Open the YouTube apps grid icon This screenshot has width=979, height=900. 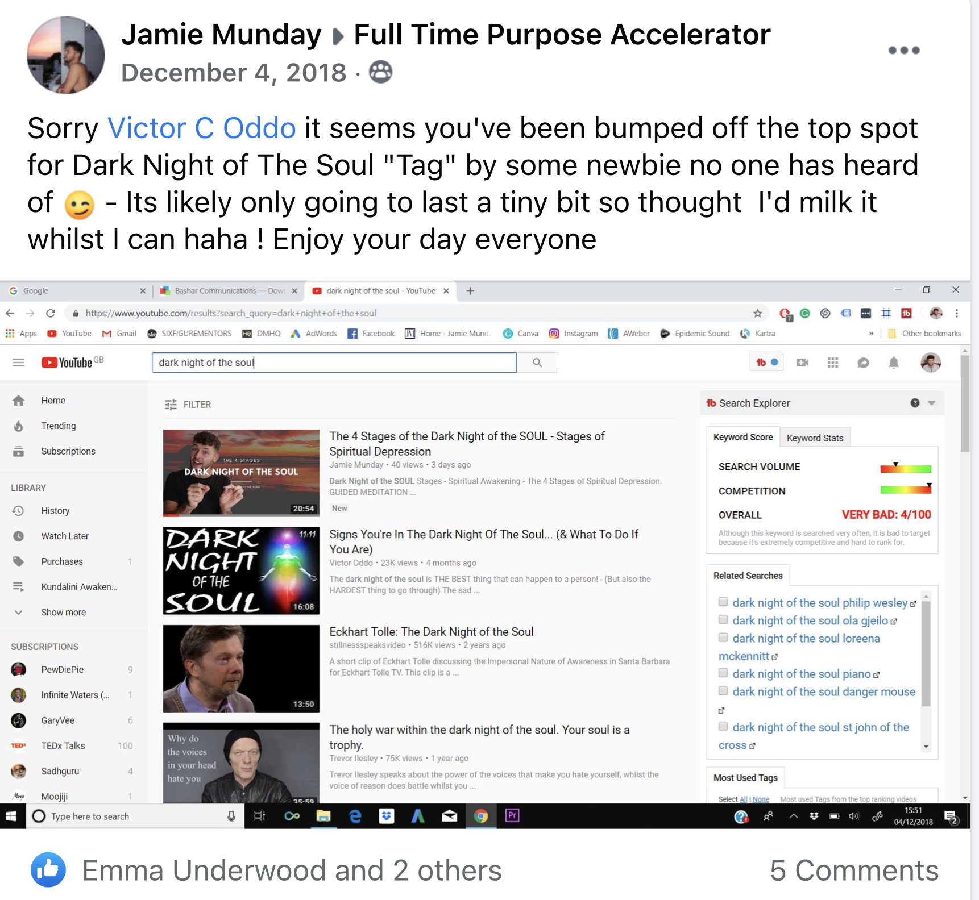833,363
